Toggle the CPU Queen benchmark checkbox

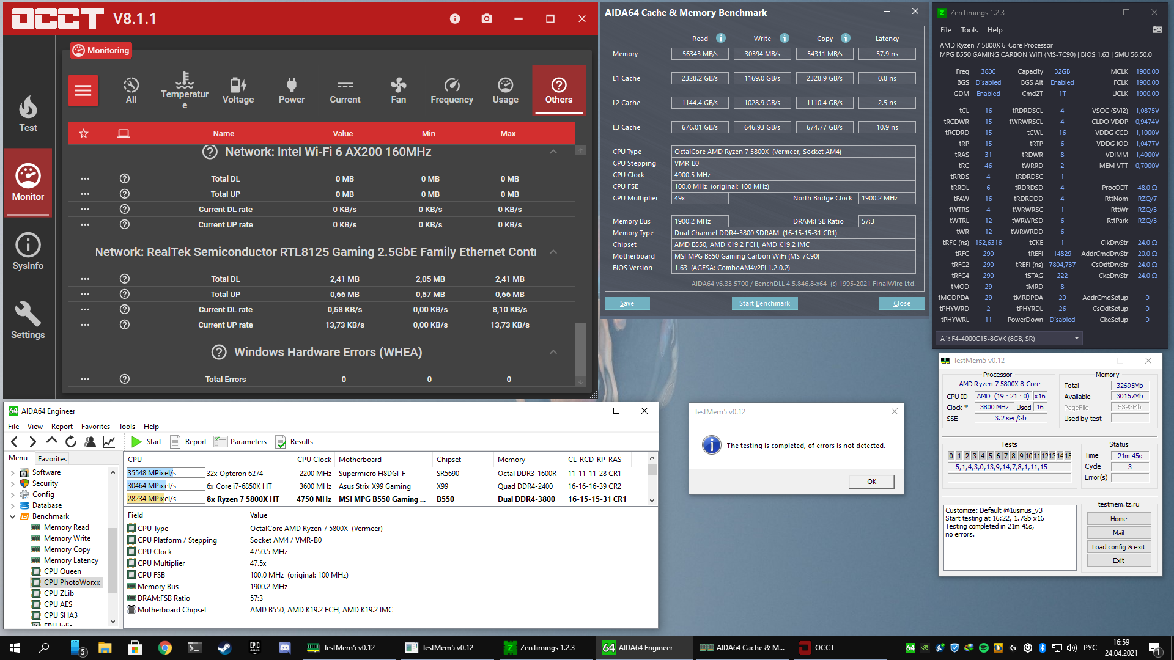pos(36,571)
